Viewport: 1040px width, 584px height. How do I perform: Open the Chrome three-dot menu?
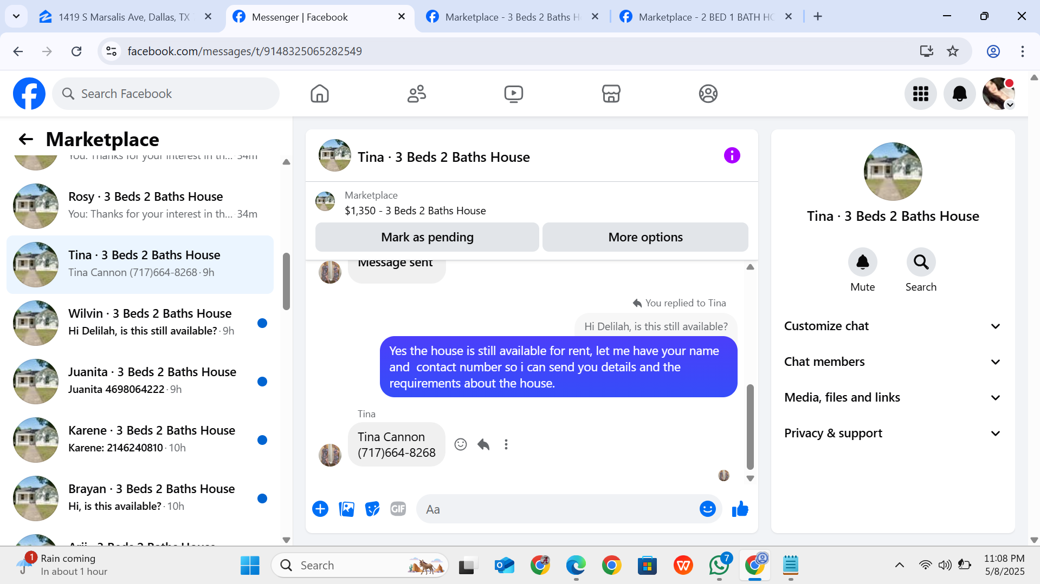(1022, 51)
